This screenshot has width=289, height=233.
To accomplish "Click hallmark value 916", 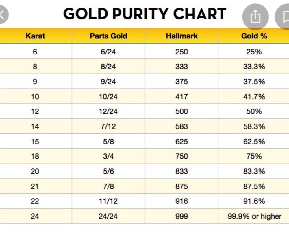I will (181, 201).
